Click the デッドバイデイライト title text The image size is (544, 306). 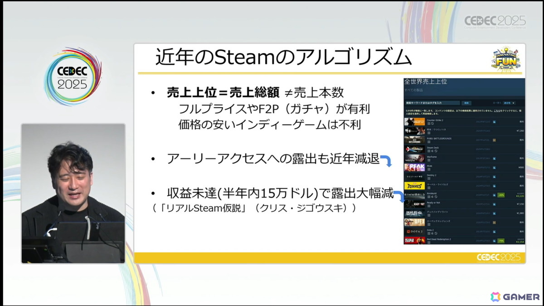[x=437, y=212]
